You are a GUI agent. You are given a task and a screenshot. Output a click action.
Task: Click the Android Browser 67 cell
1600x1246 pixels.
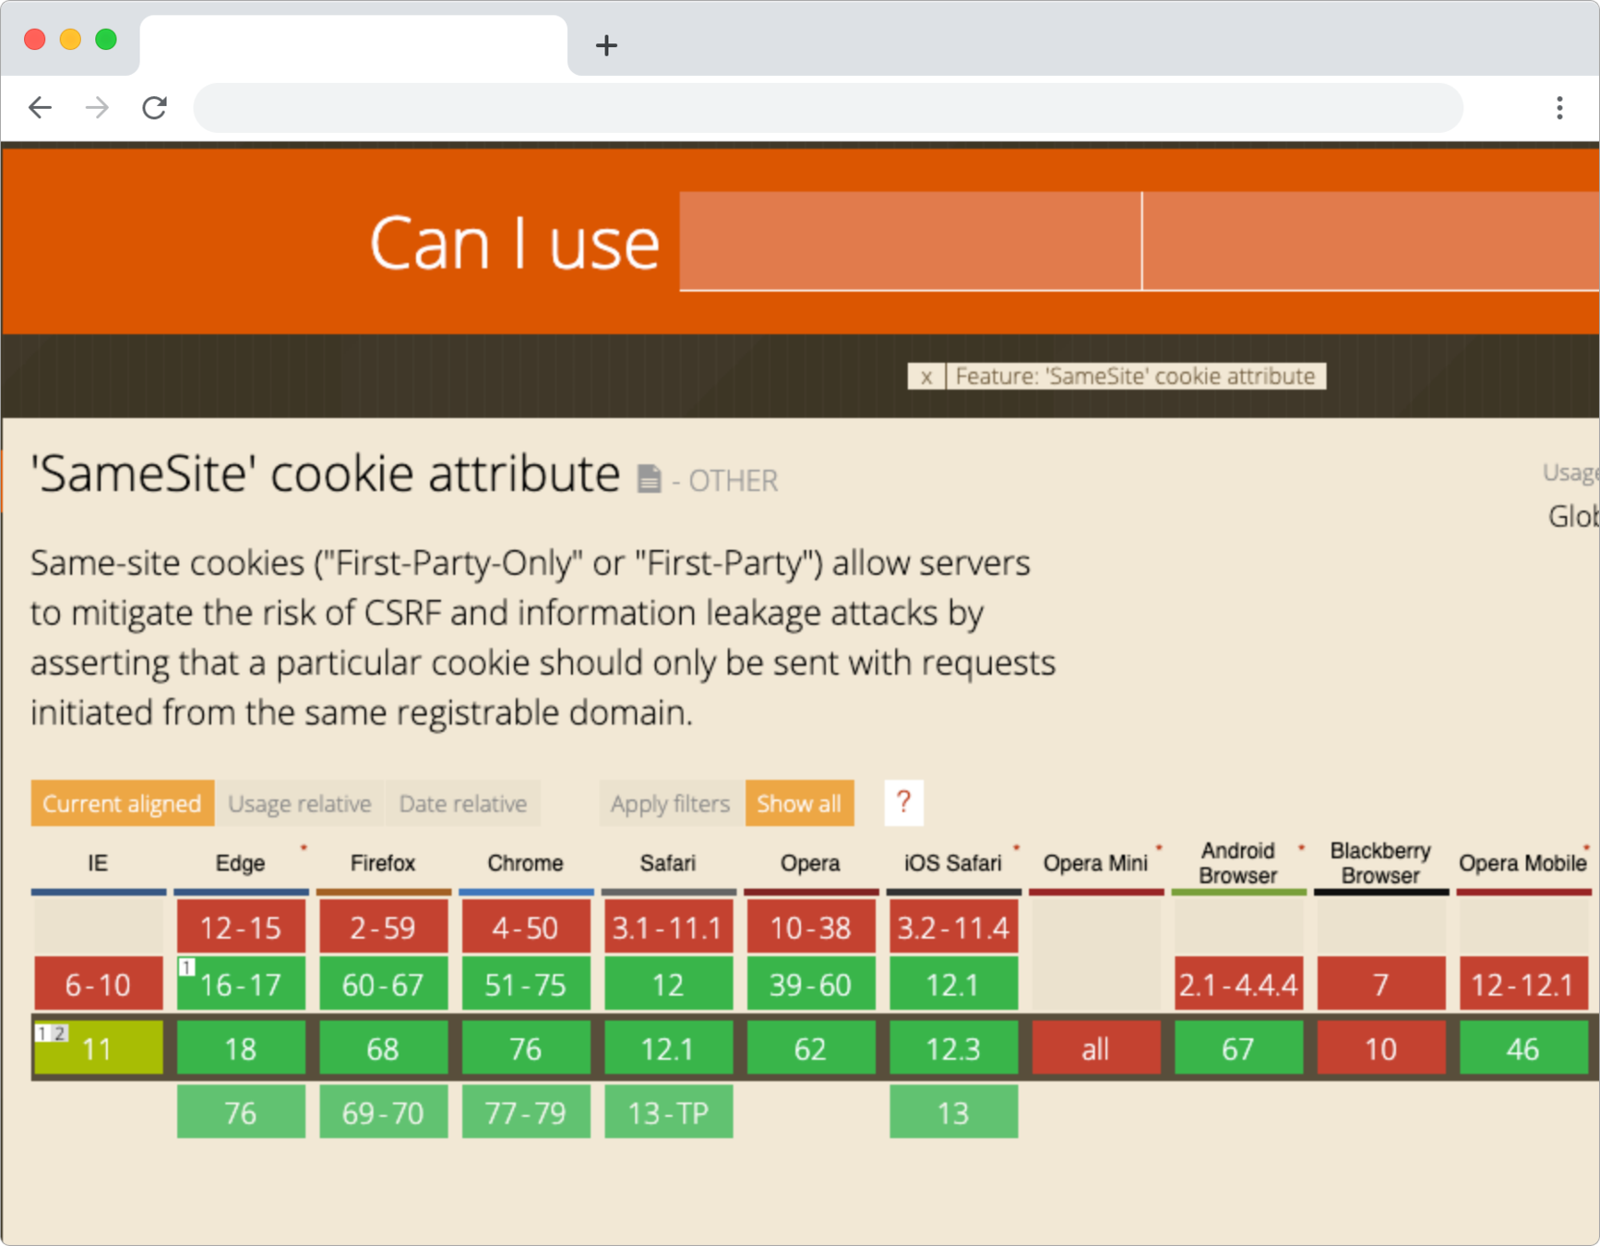tap(1238, 1048)
